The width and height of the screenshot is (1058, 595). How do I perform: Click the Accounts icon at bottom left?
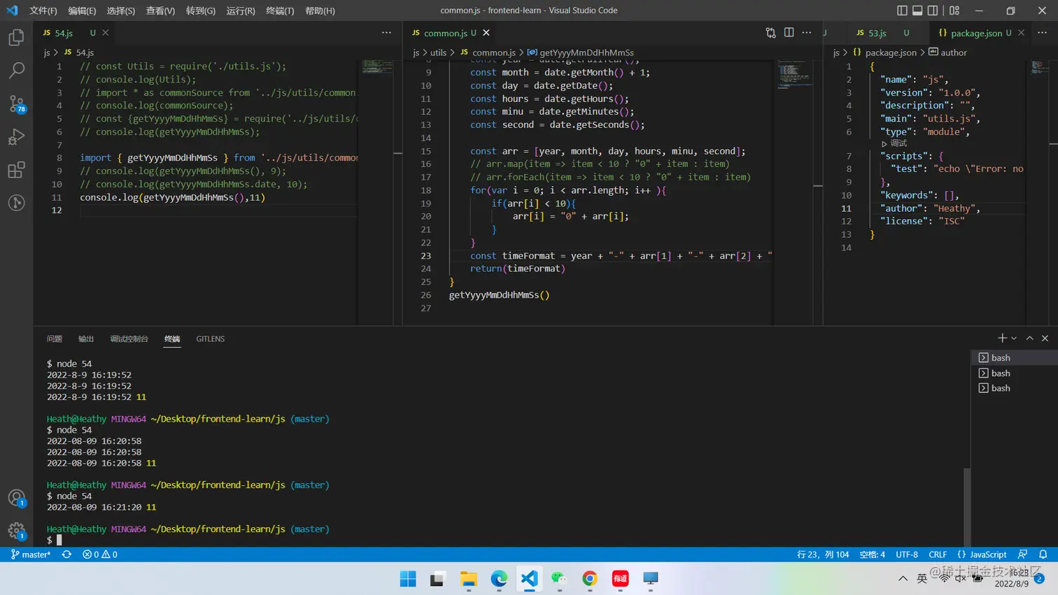click(17, 498)
